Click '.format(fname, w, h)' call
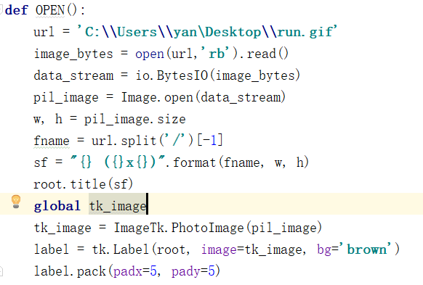This screenshot has height=285, width=423. [x=237, y=162]
